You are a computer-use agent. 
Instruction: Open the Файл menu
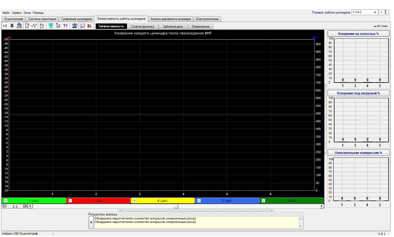(x=6, y=13)
